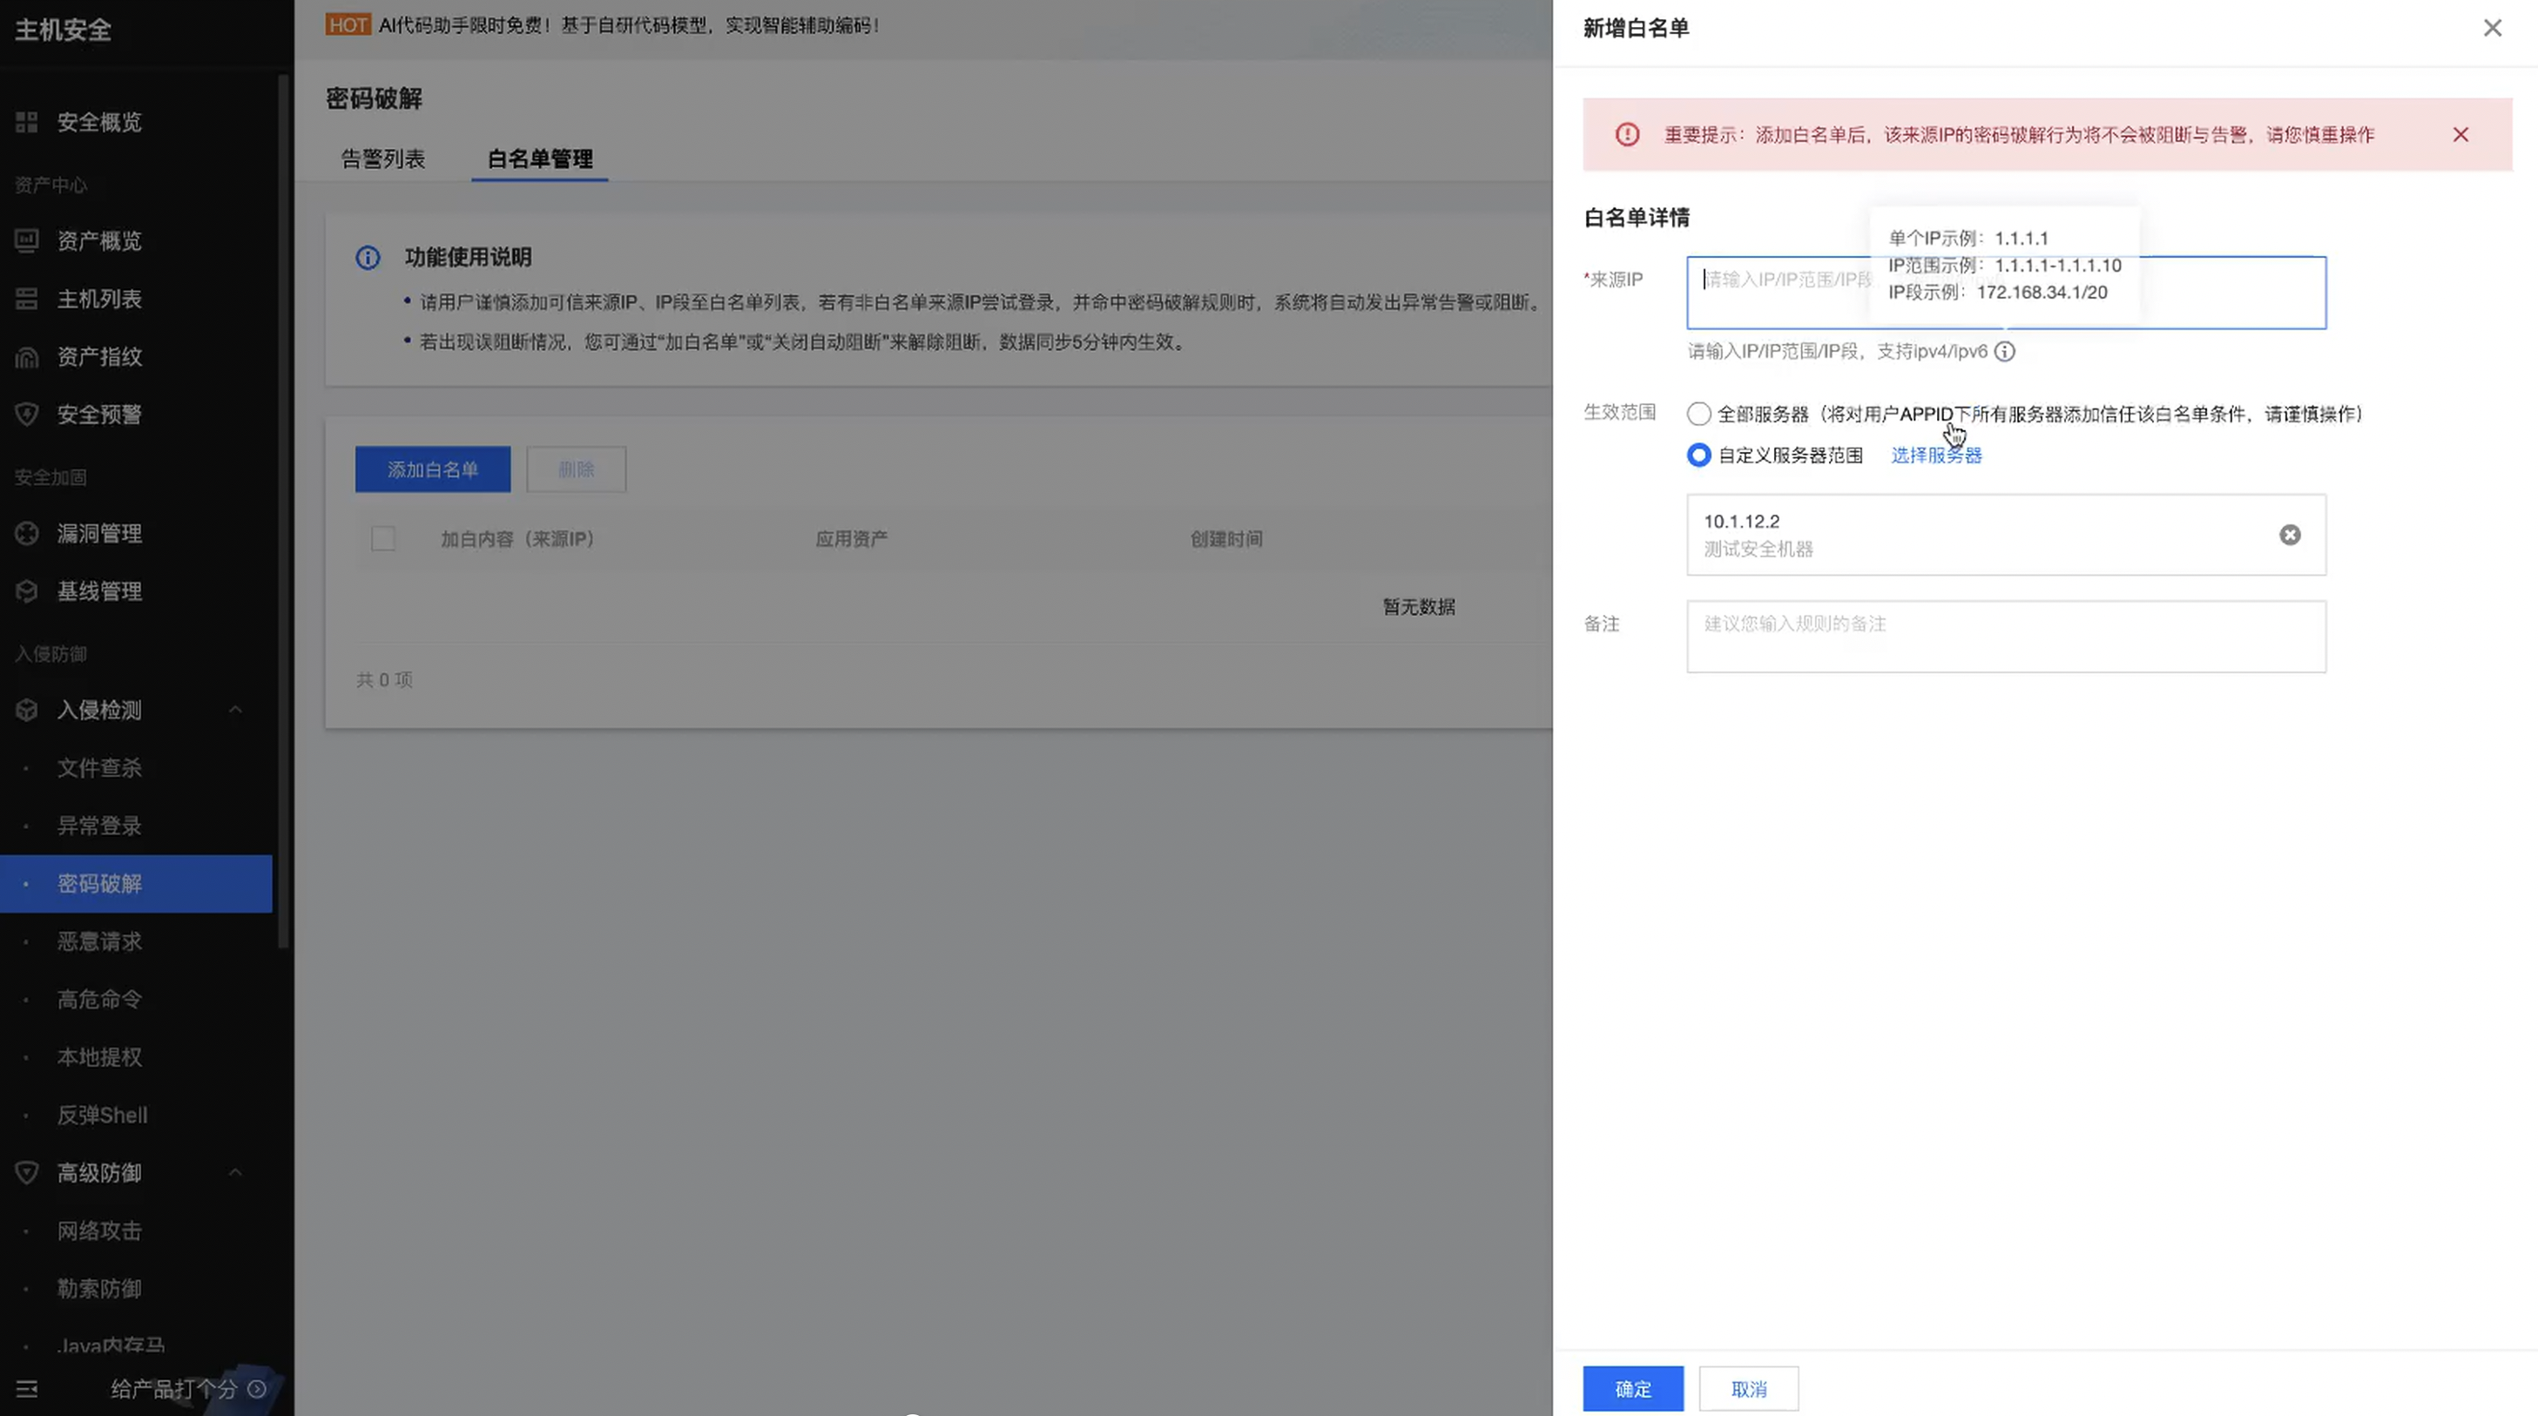This screenshot has width=2538, height=1416.
Task: Click the sidebar collapse icon at bottom left
Action: (x=27, y=1388)
